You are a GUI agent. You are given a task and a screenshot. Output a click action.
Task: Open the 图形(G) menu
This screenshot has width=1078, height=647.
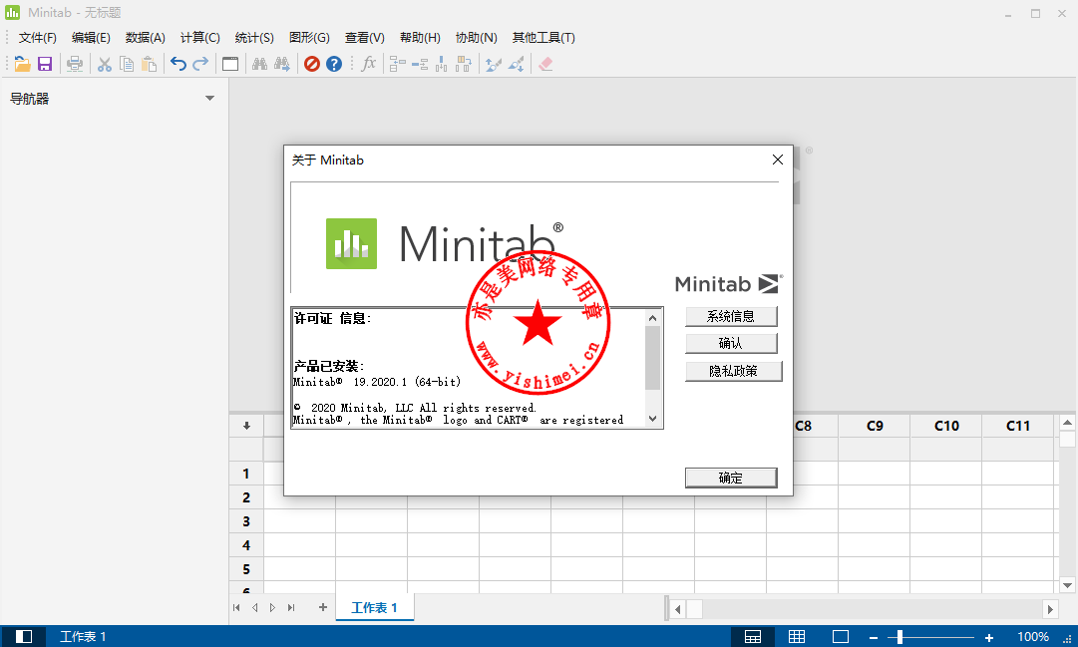[x=309, y=38]
